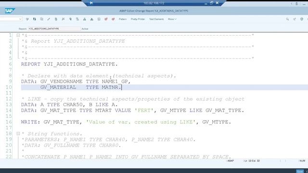Screen dimensions: 308x173
Task: Click the magnifier search icon at right
Action: click(287, 19)
